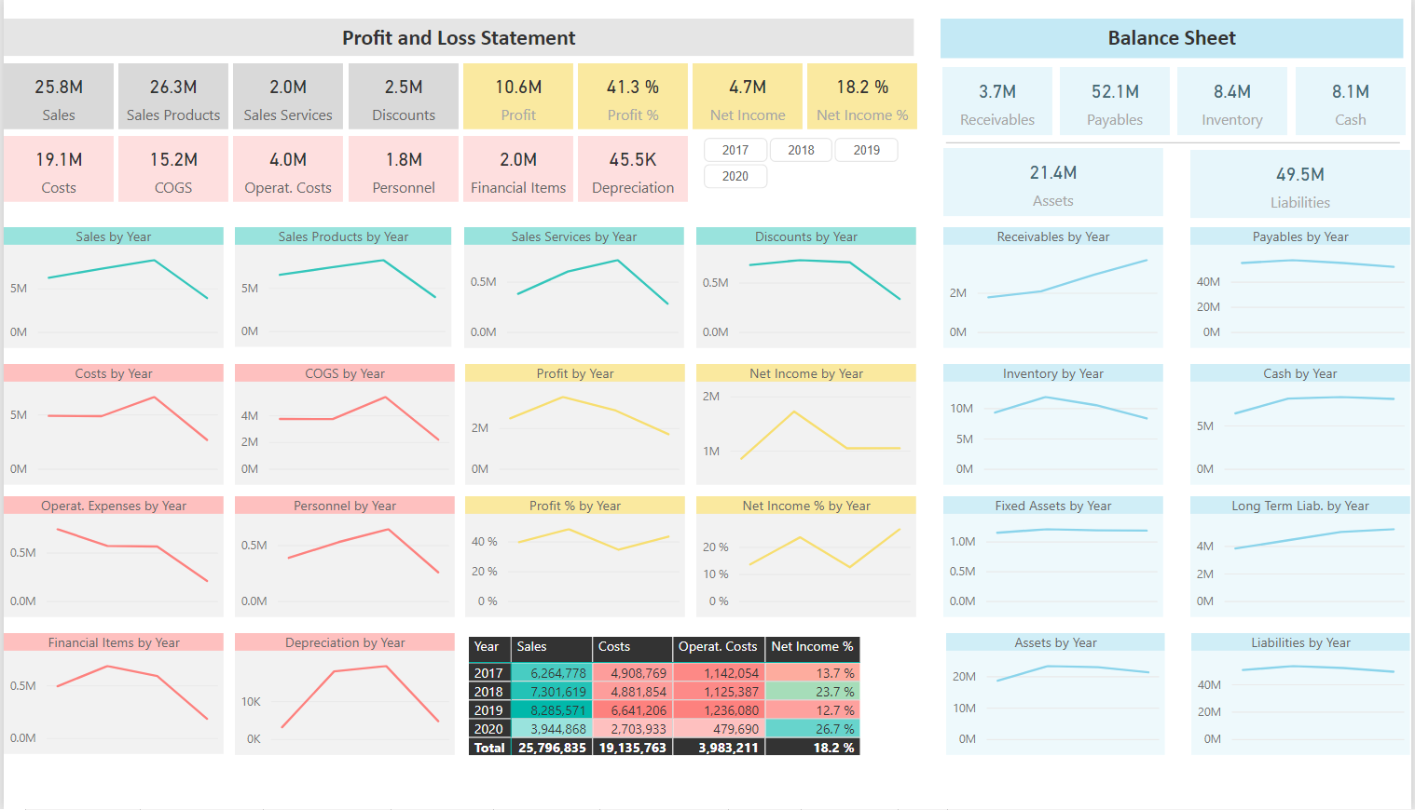
Task: Click the 25.8M Sales KPI card
Action: [x=58, y=96]
